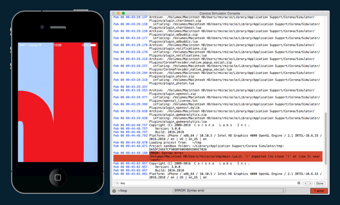Click the Wi-Fi icon in phone status bar
Screen dimensions: 340x205
click(x=40, y=45)
